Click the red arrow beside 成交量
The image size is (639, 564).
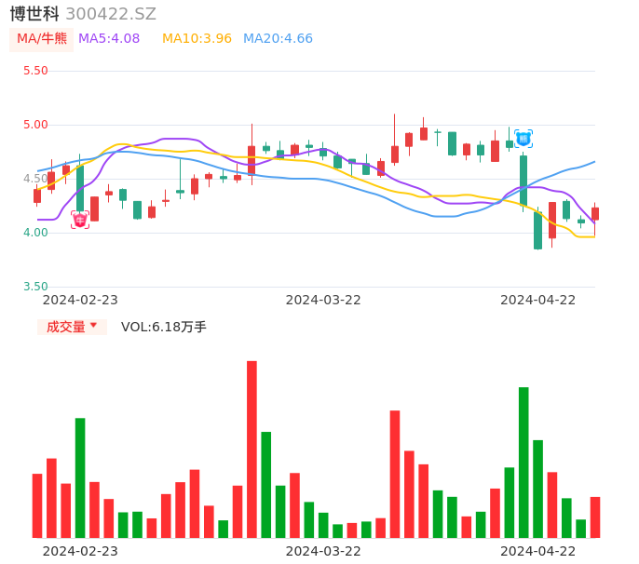[x=93, y=326]
